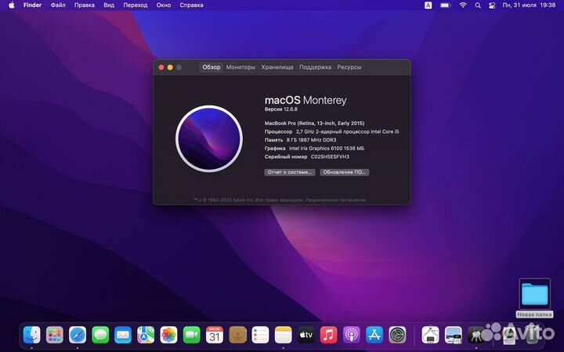Open Notes from the Dock
Image resolution: width=564 pixels, height=352 pixels.
(x=283, y=335)
